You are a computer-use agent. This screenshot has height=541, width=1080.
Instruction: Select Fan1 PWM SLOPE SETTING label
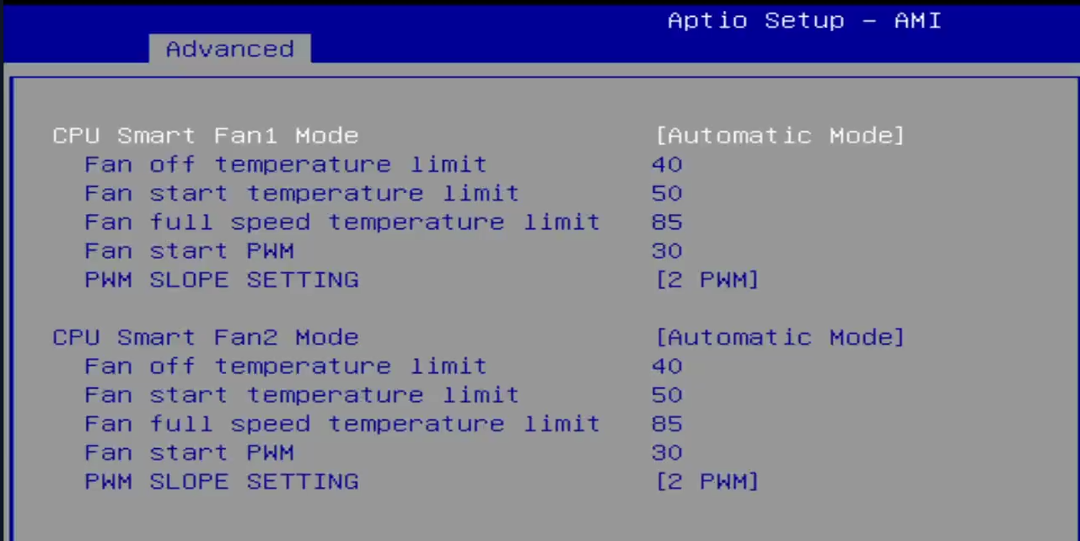coord(222,280)
